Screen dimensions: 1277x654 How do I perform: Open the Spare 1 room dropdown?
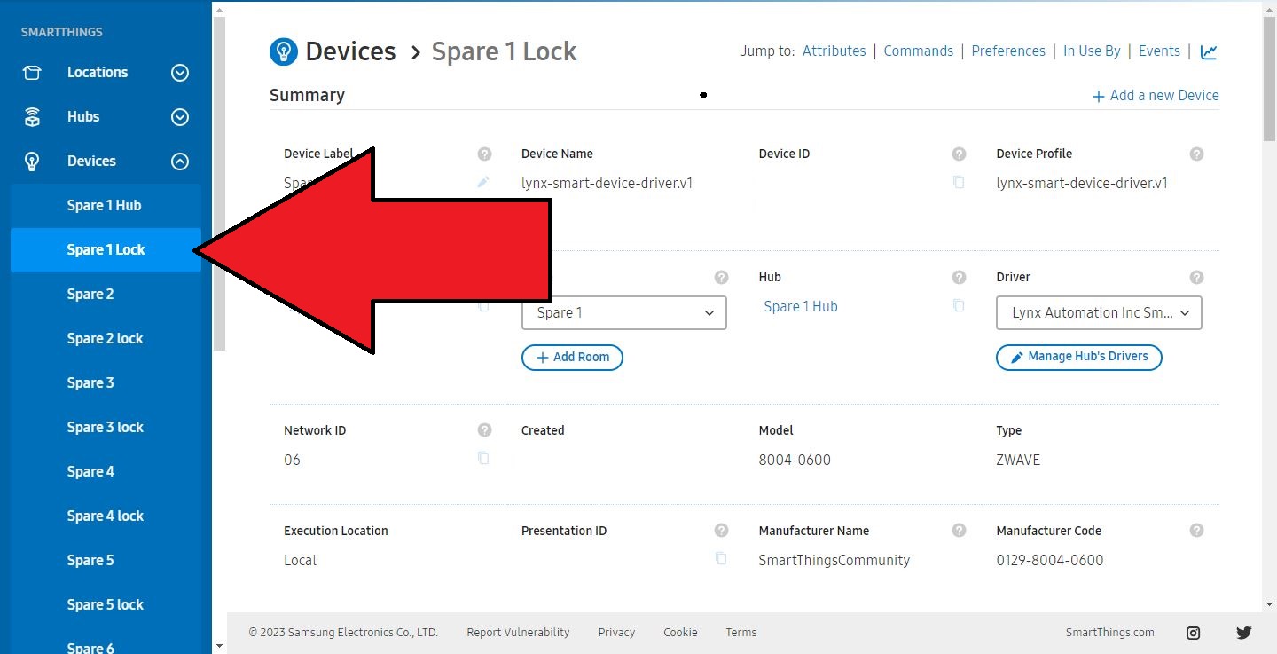(624, 313)
